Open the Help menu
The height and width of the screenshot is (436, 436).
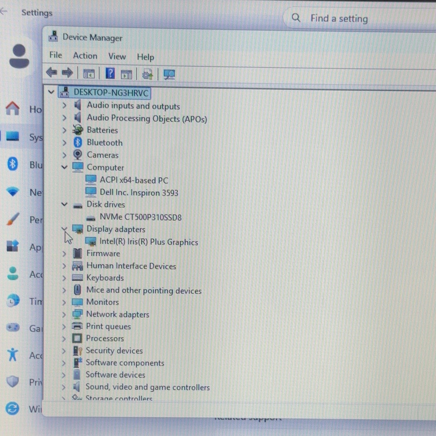pyautogui.click(x=145, y=57)
